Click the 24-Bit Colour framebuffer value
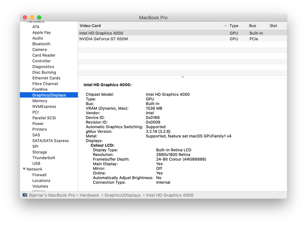 point(181,159)
